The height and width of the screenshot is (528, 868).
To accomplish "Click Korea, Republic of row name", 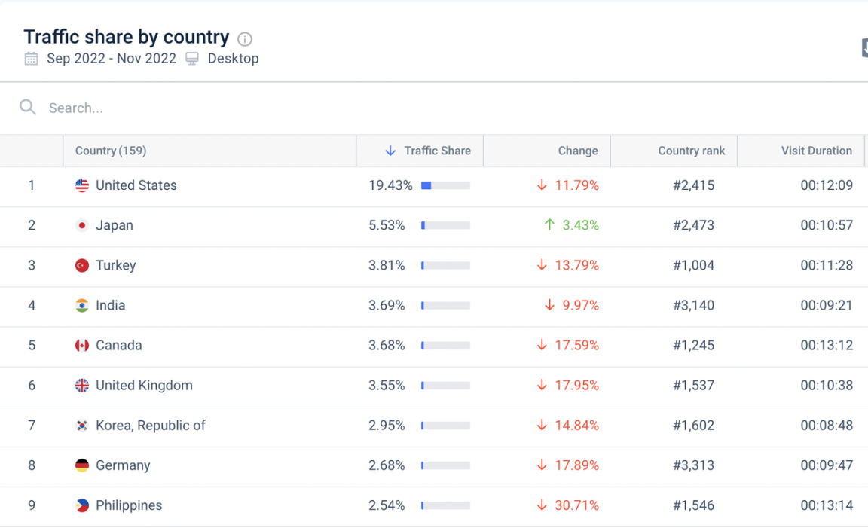I will pos(151,425).
